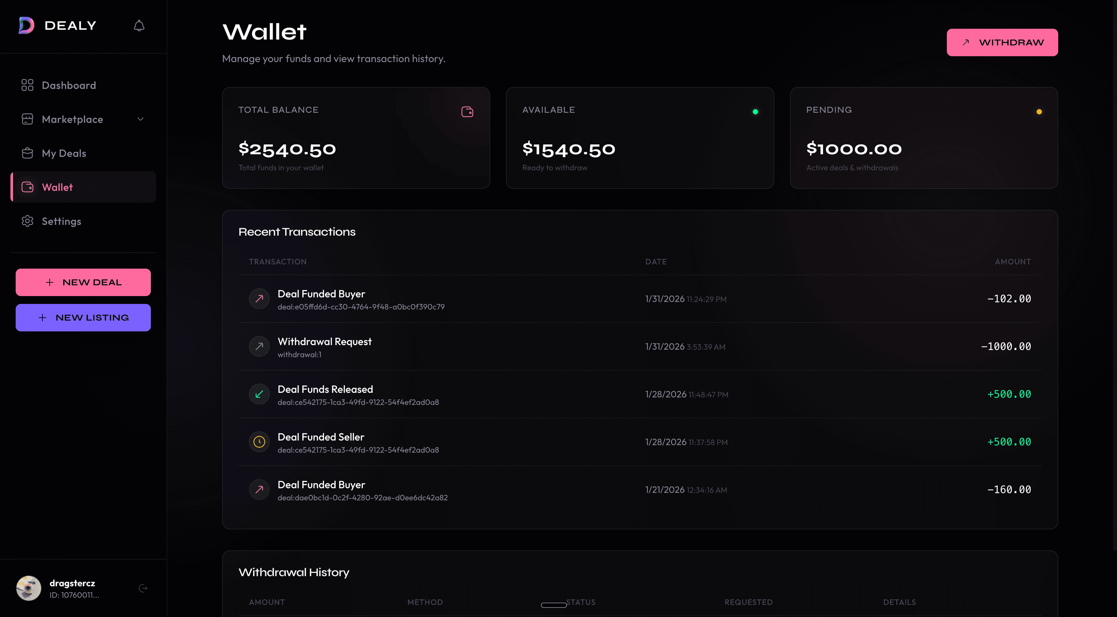Viewport: 1117px width, 617px height.
Task: Click the arrow icon on Withdrawal Request row
Action: tap(259, 346)
